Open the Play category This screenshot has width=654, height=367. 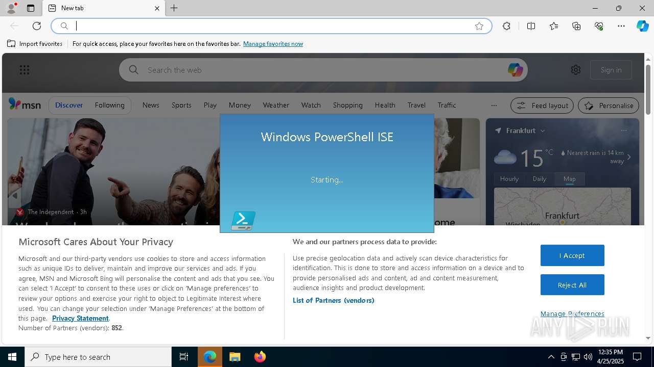210,105
